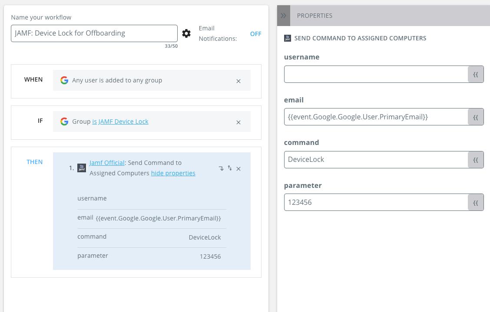Insert variable into the parameter field
490x312 pixels.
pos(476,202)
